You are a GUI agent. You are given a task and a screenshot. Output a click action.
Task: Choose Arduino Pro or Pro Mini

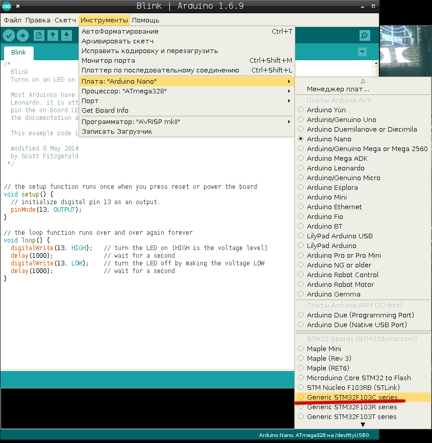point(363,255)
